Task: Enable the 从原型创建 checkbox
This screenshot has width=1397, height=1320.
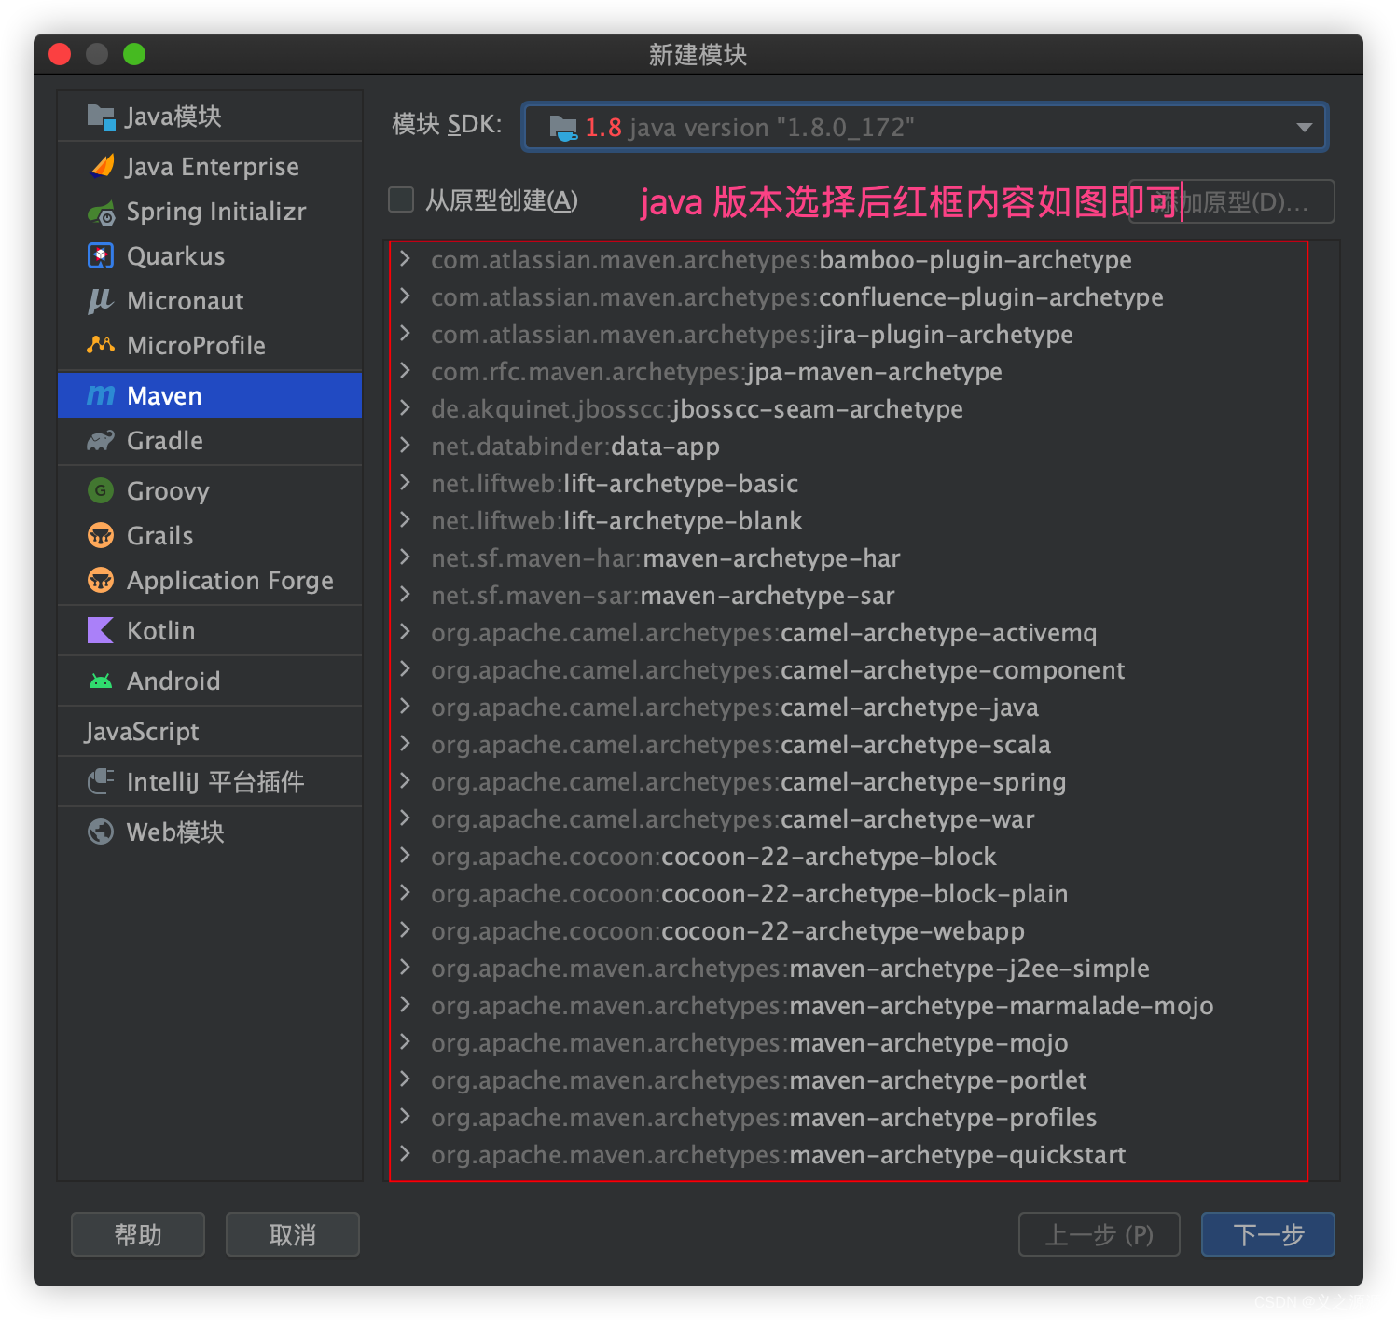Action: [x=401, y=199]
